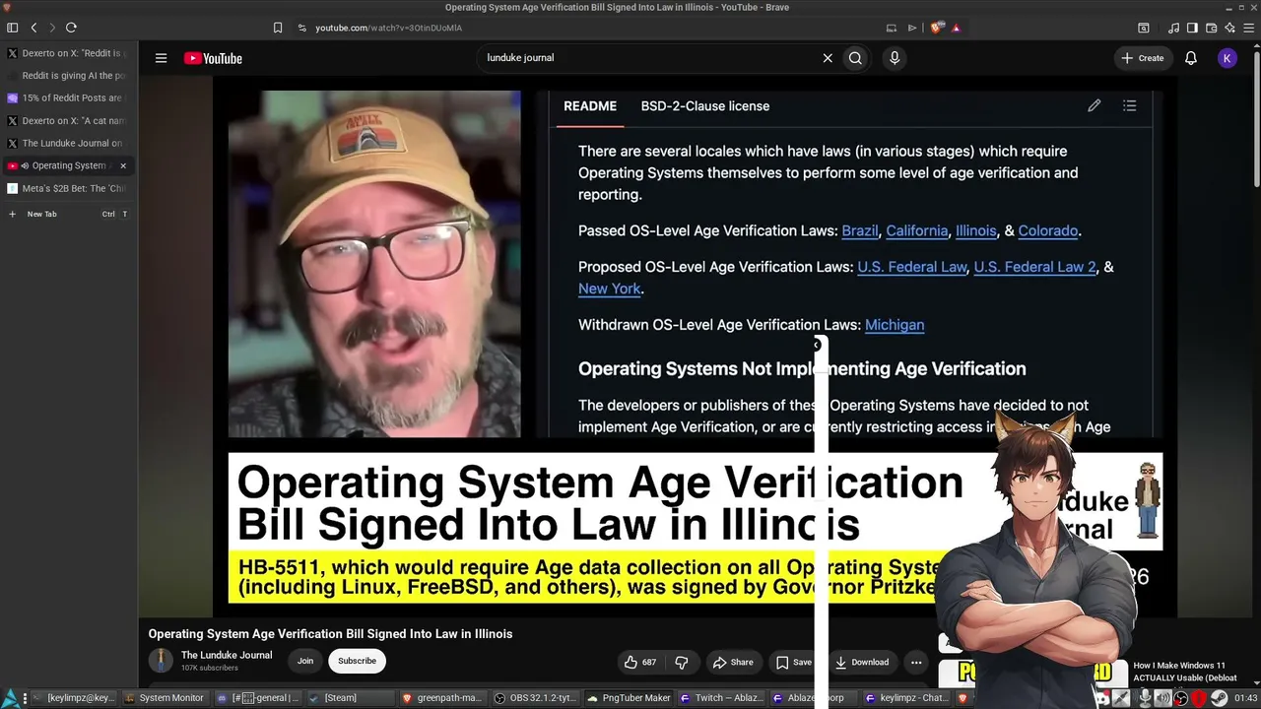
Task: Go back in browser history
Action: point(33,28)
